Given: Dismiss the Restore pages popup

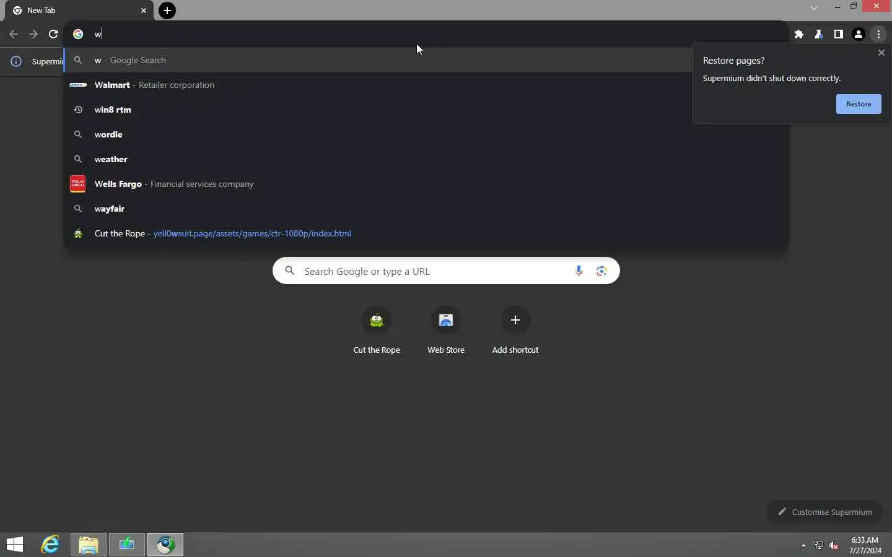Looking at the screenshot, I should point(881,53).
